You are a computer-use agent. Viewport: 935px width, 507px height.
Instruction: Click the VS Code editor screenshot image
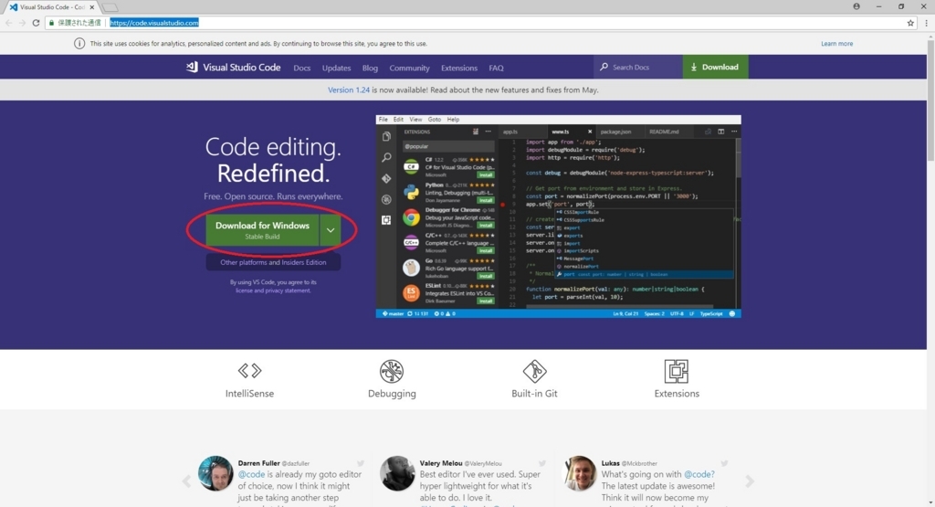[x=558, y=216]
